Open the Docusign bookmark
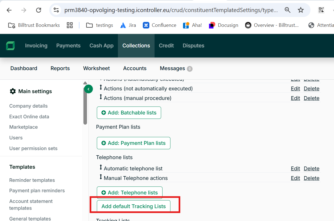334x221 pixels. click(x=223, y=25)
